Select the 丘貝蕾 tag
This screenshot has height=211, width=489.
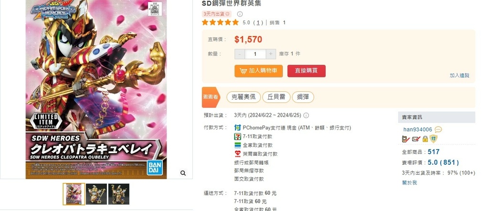(276, 97)
